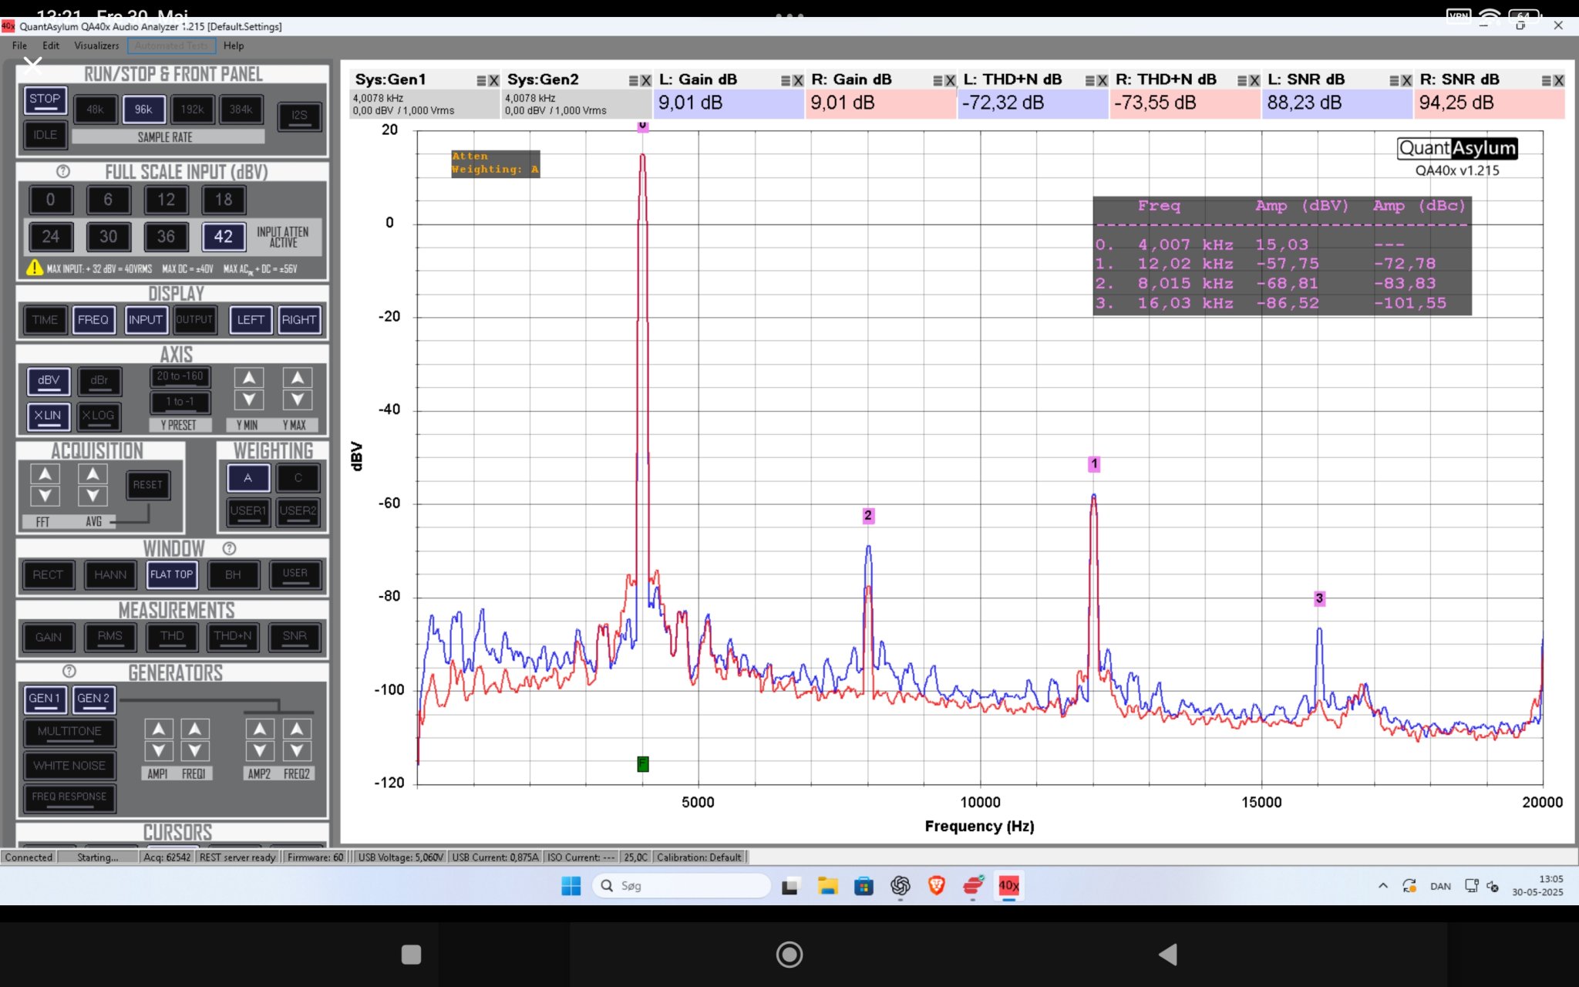Increase Y MIN with up arrow
Screen dimensions: 1579x987
tap(248, 377)
